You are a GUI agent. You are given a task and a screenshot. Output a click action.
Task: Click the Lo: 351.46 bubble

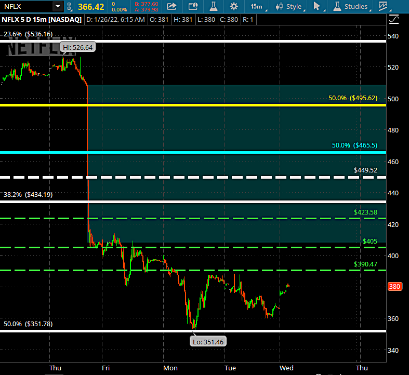coord(208,342)
